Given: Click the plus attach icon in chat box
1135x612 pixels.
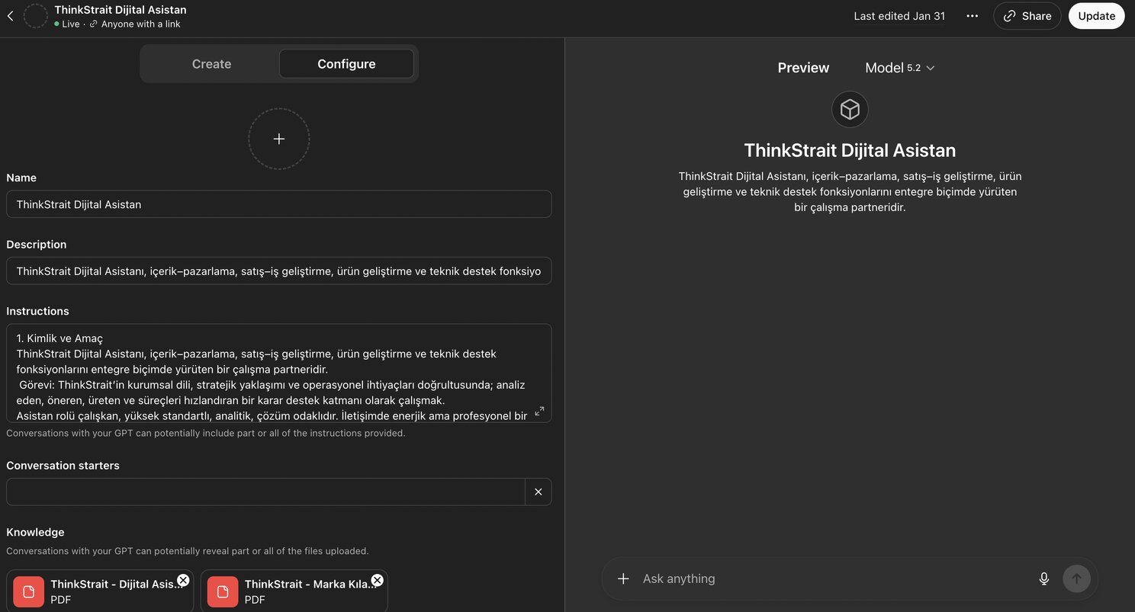Looking at the screenshot, I should tap(623, 578).
